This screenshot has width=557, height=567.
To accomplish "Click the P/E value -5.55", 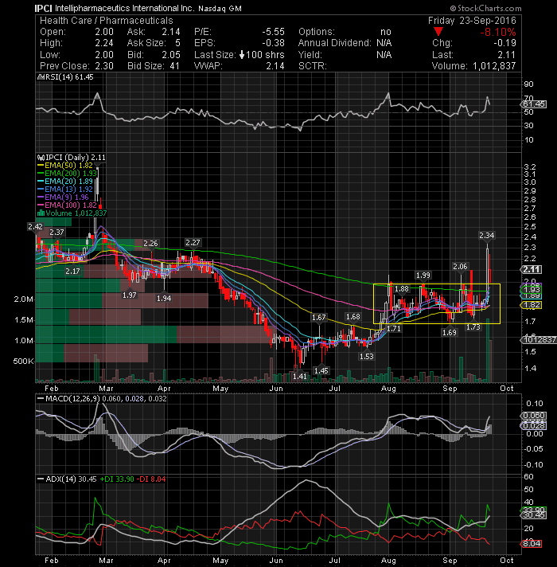I will (273, 32).
